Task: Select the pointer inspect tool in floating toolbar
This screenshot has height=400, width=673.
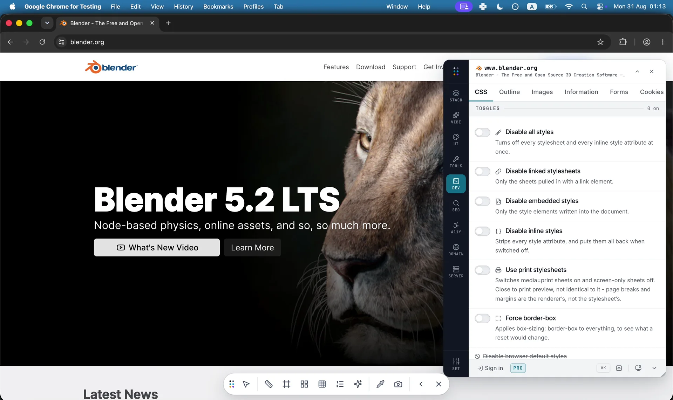Action: pos(246,384)
